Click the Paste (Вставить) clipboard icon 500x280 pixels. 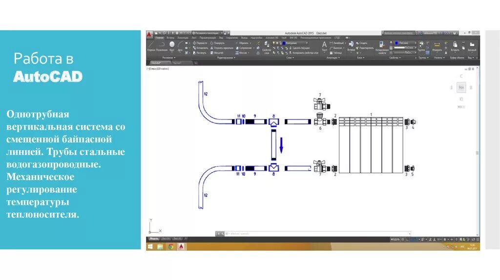coord(455,46)
